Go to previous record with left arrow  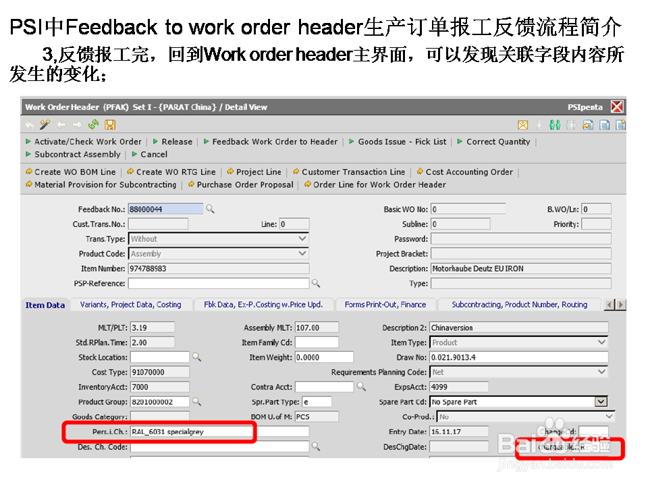click(61, 124)
